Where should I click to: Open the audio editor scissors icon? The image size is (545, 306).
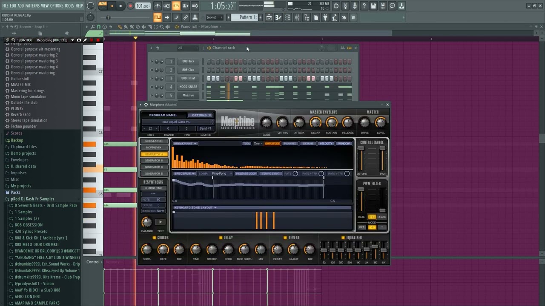pos(345,6)
